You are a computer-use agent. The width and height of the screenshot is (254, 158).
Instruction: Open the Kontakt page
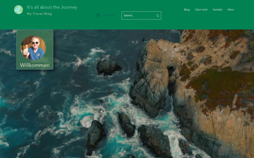218,10
